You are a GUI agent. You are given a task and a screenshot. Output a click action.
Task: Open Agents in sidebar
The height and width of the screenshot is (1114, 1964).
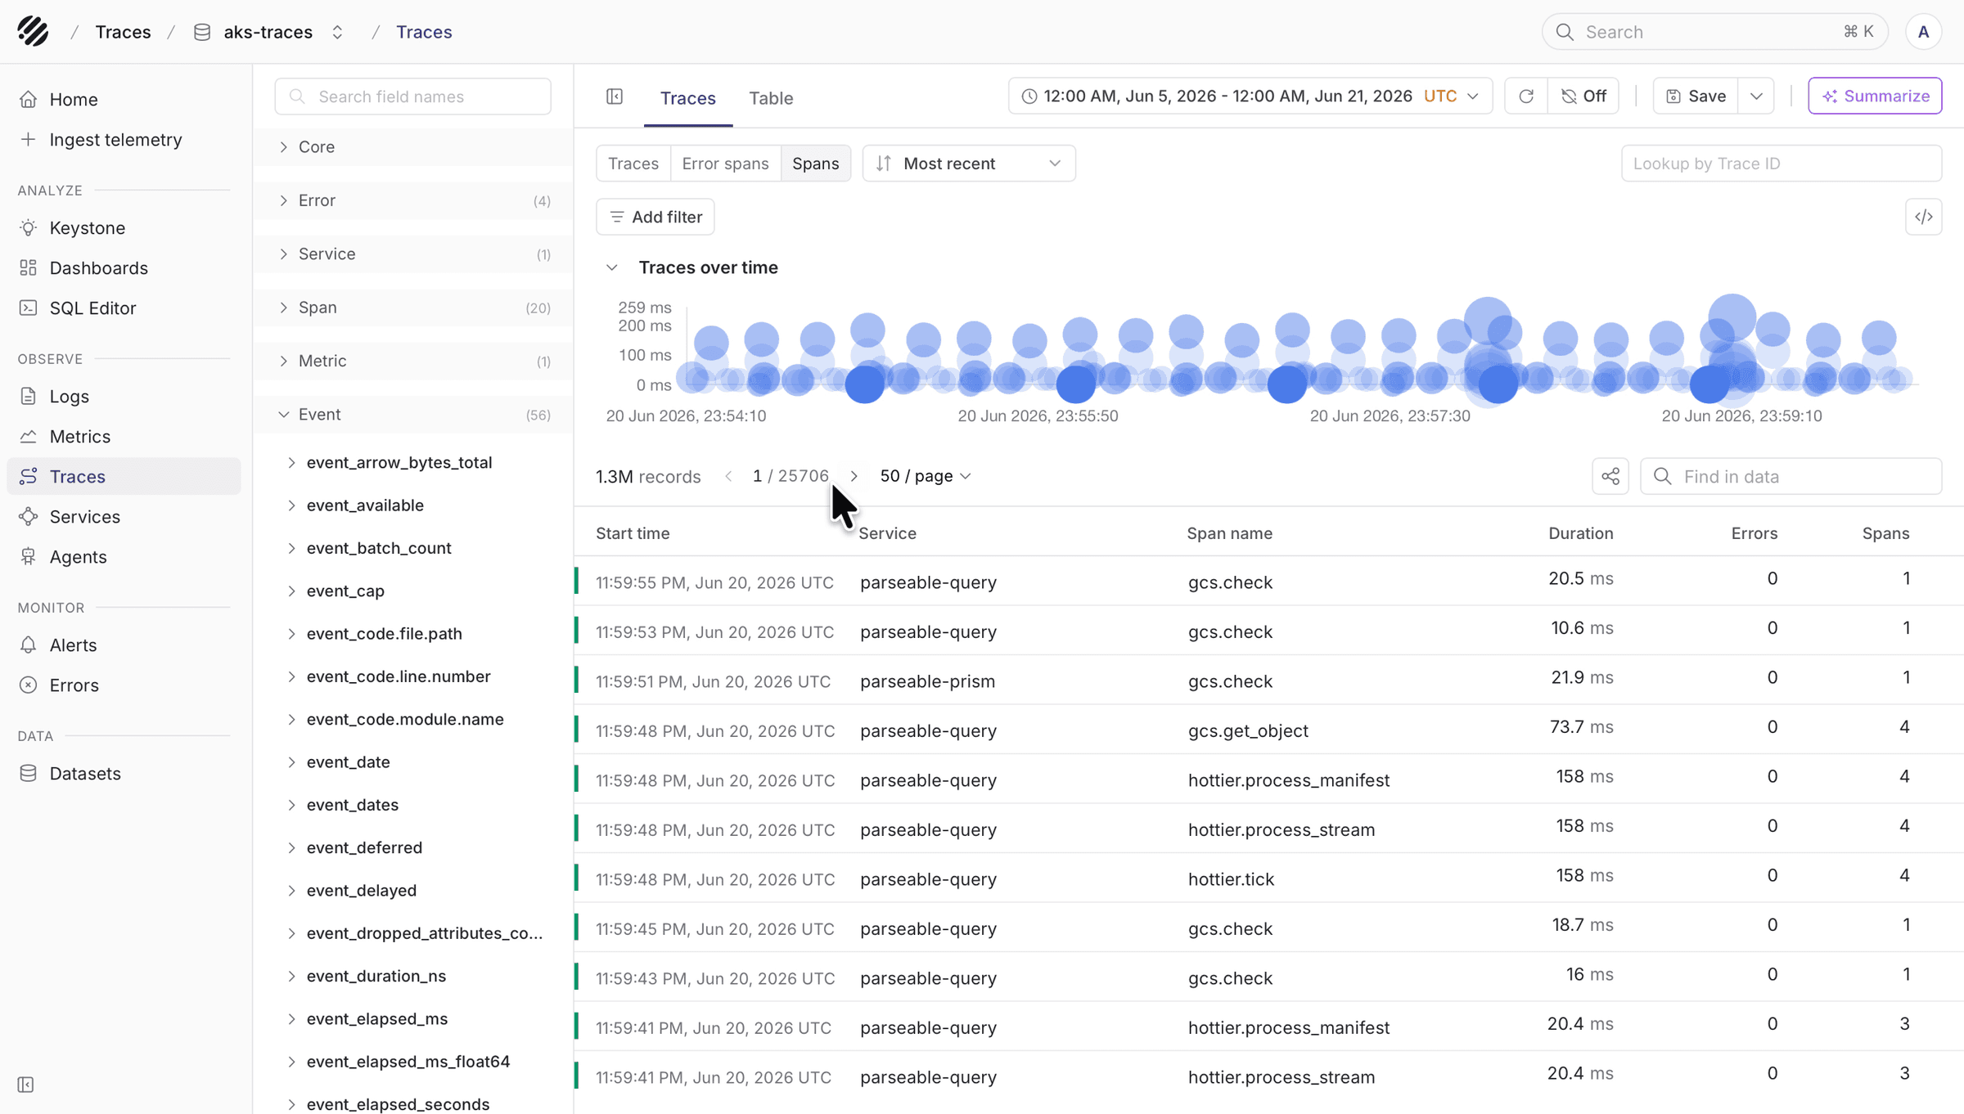pyautogui.click(x=124, y=556)
